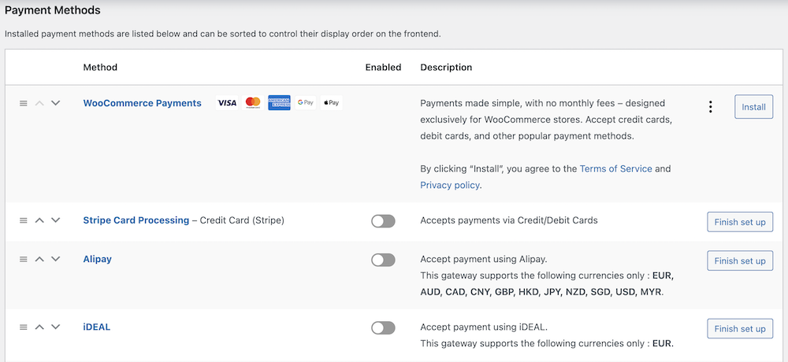Click the drag handle for WooCommerce Payments
The width and height of the screenshot is (788, 362).
tap(24, 103)
